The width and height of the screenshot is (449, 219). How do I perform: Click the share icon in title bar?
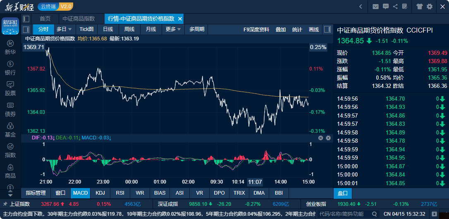[x=396, y=6]
